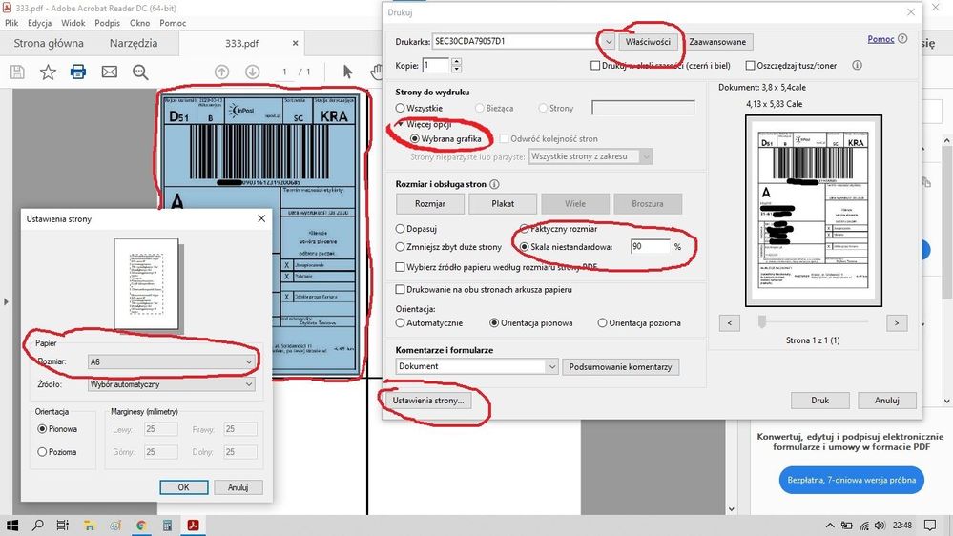This screenshot has height=536, width=953.
Task: Open the Widok menu
Action: point(73,22)
